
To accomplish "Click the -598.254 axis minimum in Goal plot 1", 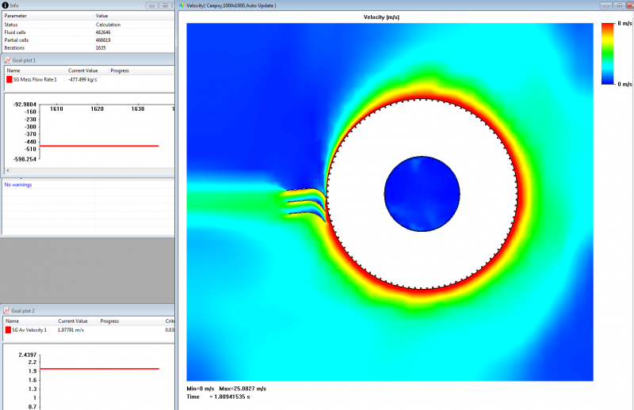I will click(25, 159).
